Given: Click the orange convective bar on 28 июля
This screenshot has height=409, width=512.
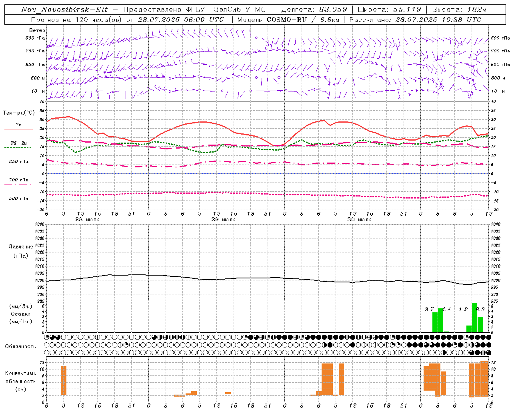Looking at the screenshot, I should 64,381.
